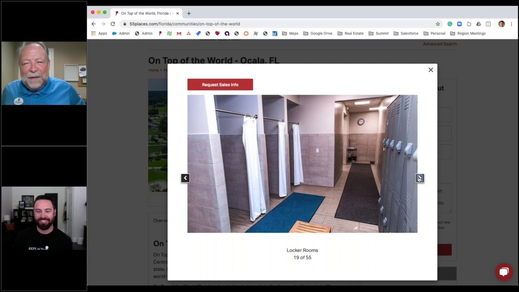Open the Asana three-dots bookmark icon
This screenshot has width=519, height=292.
[x=189, y=33]
